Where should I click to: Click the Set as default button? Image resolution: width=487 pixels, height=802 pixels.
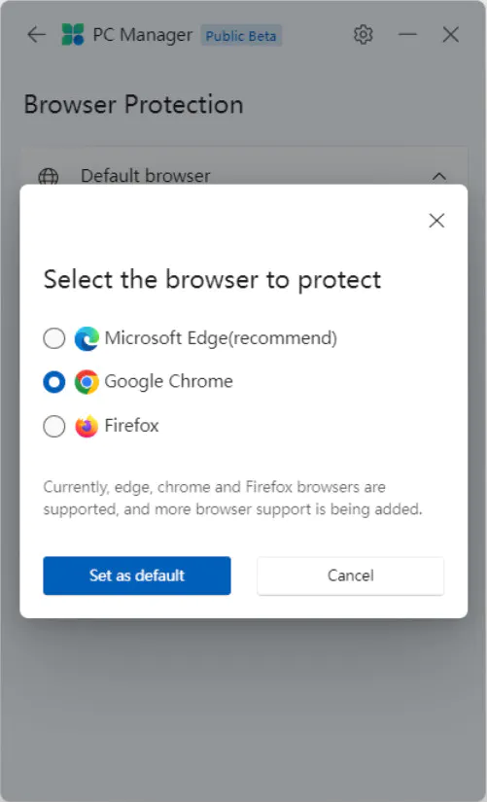point(137,575)
